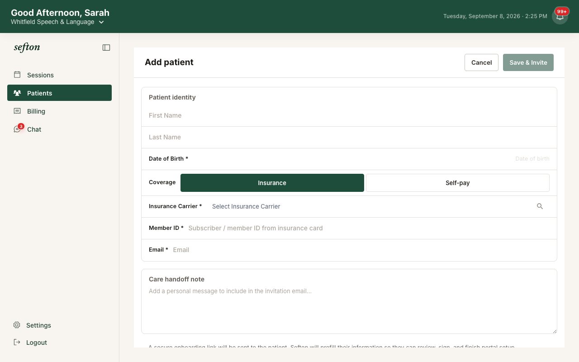The width and height of the screenshot is (579, 362).
Task: Click the sefton logo
Action: pyautogui.click(x=27, y=47)
